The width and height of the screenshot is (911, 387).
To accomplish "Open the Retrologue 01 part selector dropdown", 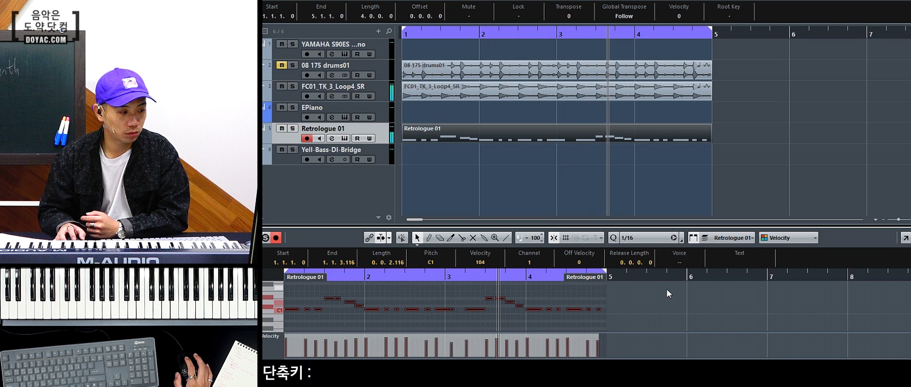I will click(x=734, y=238).
